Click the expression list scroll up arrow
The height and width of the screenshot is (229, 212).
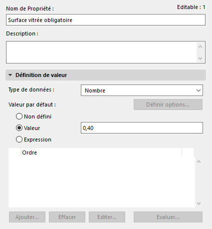(199, 161)
